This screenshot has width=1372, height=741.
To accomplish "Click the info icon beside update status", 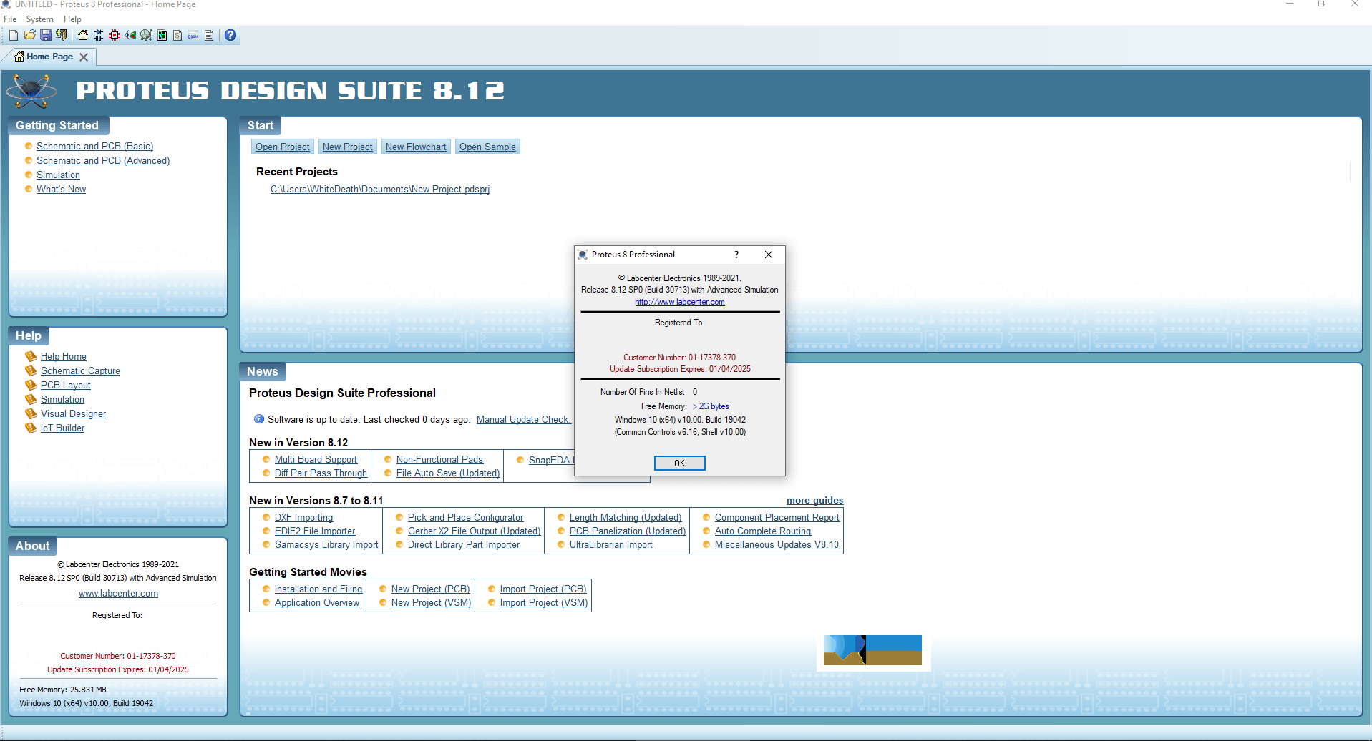I will 259,419.
